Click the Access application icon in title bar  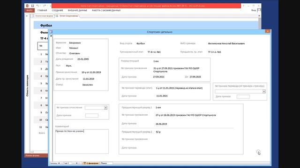(x=27, y=6)
